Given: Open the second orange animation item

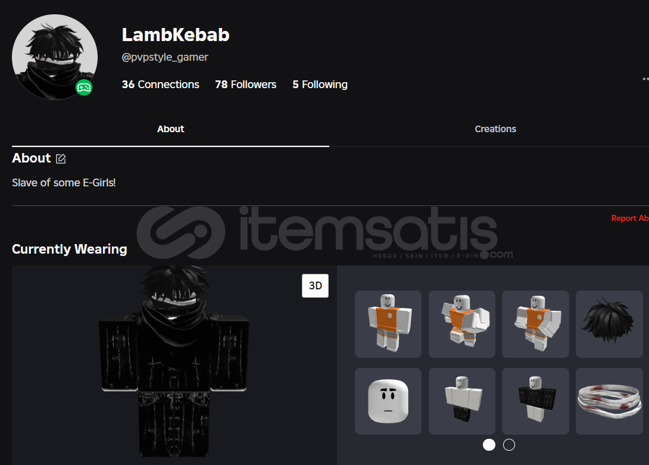Looking at the screenshot, I should click(x=462, y=324).
